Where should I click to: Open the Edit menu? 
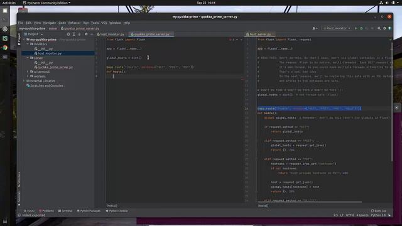[28, 23]
